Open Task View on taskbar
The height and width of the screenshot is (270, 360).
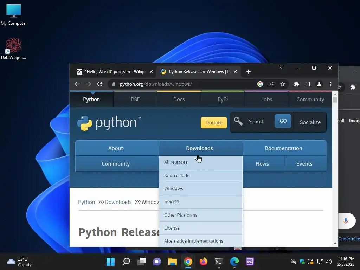pyautogui.click(x=142, y=262)
